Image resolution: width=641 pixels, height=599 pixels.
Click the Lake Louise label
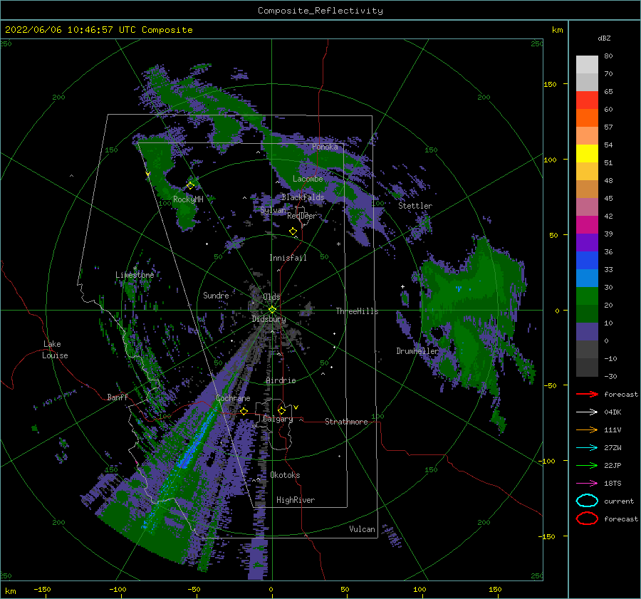[x=56, y=350]
